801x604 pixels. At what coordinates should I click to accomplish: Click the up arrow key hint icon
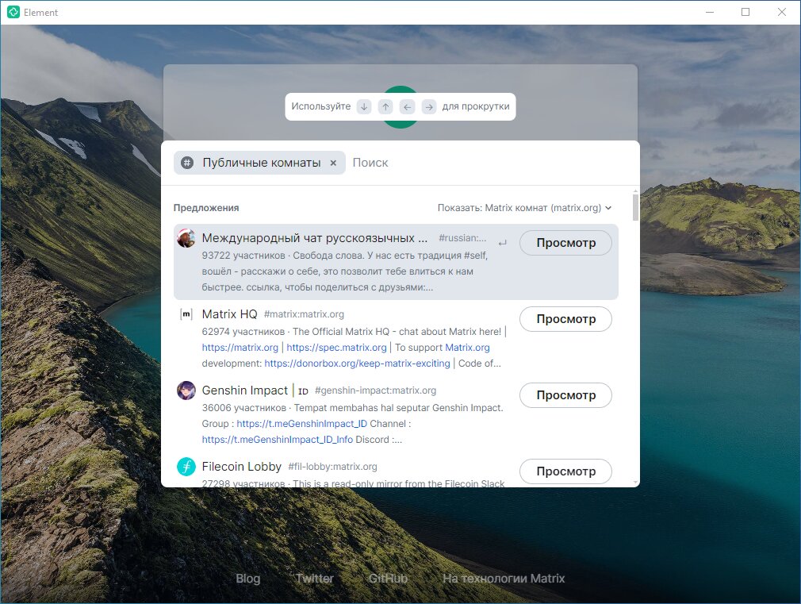pyautogui.click(x=385, y=107)
